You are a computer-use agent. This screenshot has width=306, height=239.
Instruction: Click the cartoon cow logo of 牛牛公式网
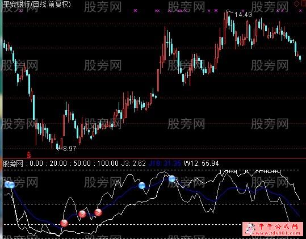pyautogui.click(x=250, y=229)
